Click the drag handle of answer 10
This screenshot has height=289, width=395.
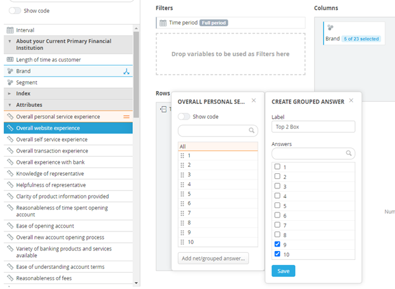(x=182, y=242)
